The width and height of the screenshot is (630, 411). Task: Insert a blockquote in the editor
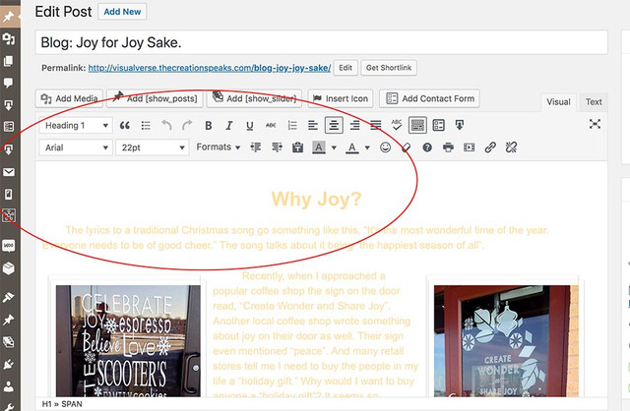[x=125, y=126]
